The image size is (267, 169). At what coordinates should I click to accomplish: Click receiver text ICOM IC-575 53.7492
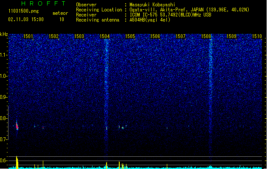point(170,15)
